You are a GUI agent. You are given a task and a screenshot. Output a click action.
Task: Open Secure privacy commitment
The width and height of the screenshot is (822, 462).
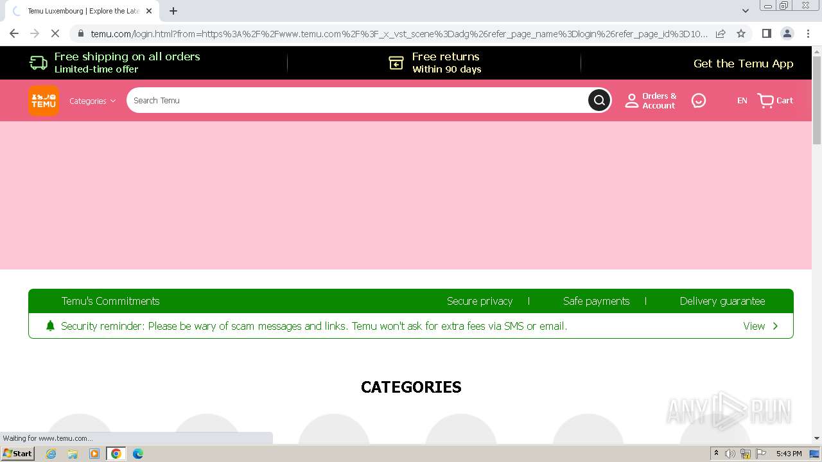coord(480,301)
